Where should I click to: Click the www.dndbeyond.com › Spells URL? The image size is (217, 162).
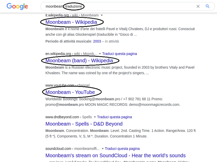(69, 117)
